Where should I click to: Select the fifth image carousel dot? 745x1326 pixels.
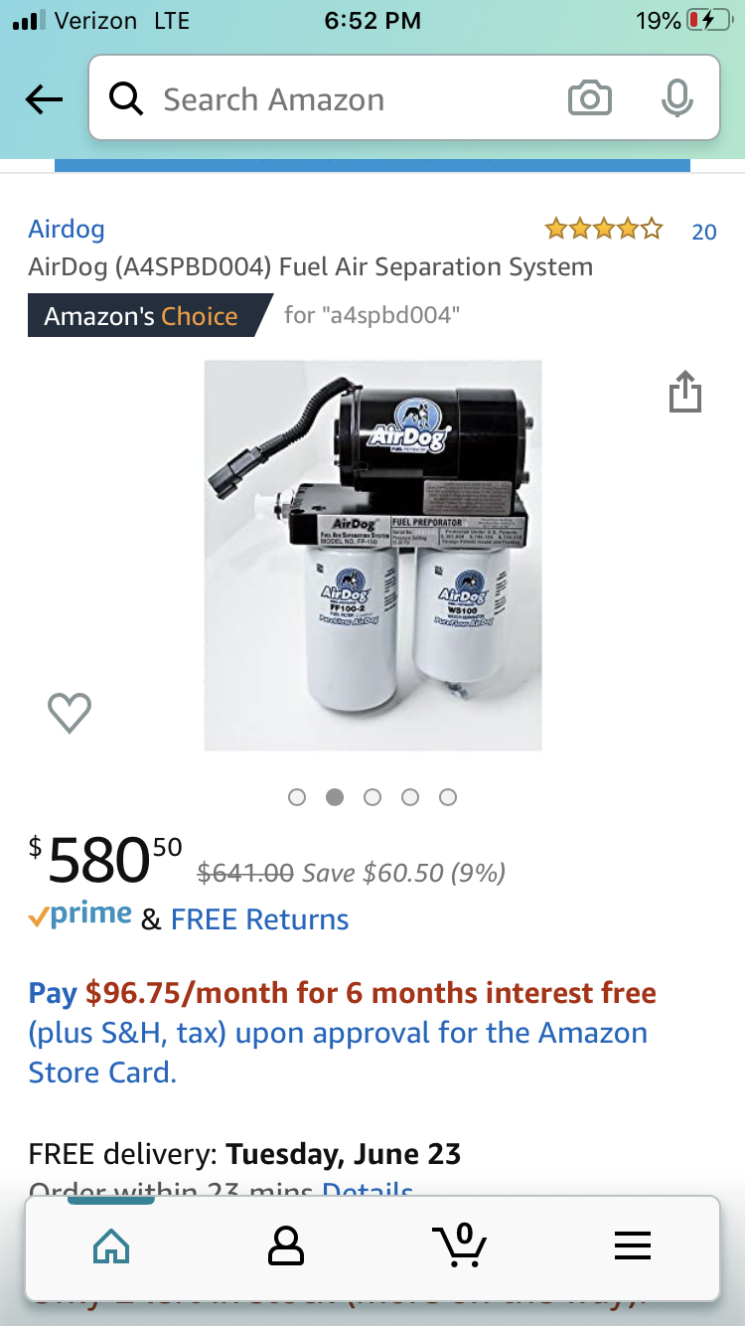pos(448,797)
